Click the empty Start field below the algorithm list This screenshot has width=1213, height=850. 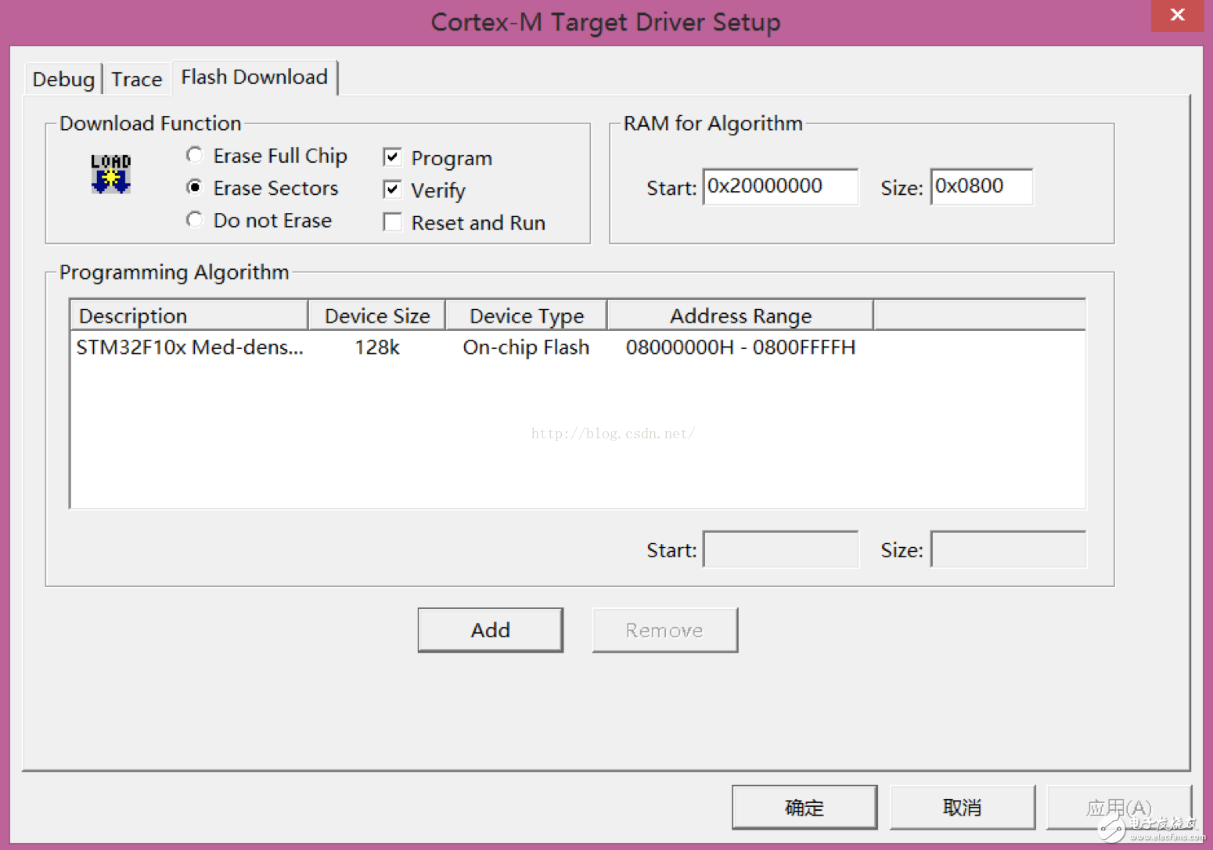point(779,549)
